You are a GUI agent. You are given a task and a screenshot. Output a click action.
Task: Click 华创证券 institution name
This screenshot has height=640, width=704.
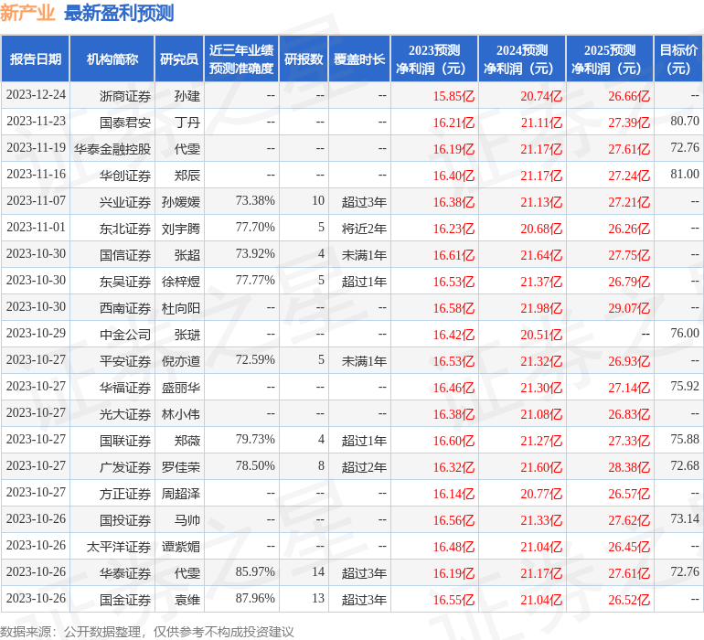point(125,176)
